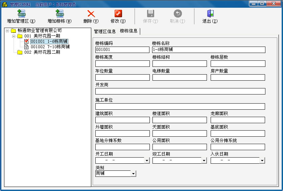The image size is (283, 191).
Task: Switch to the 管理区信息 tab
Action: [x=105, y=31]
